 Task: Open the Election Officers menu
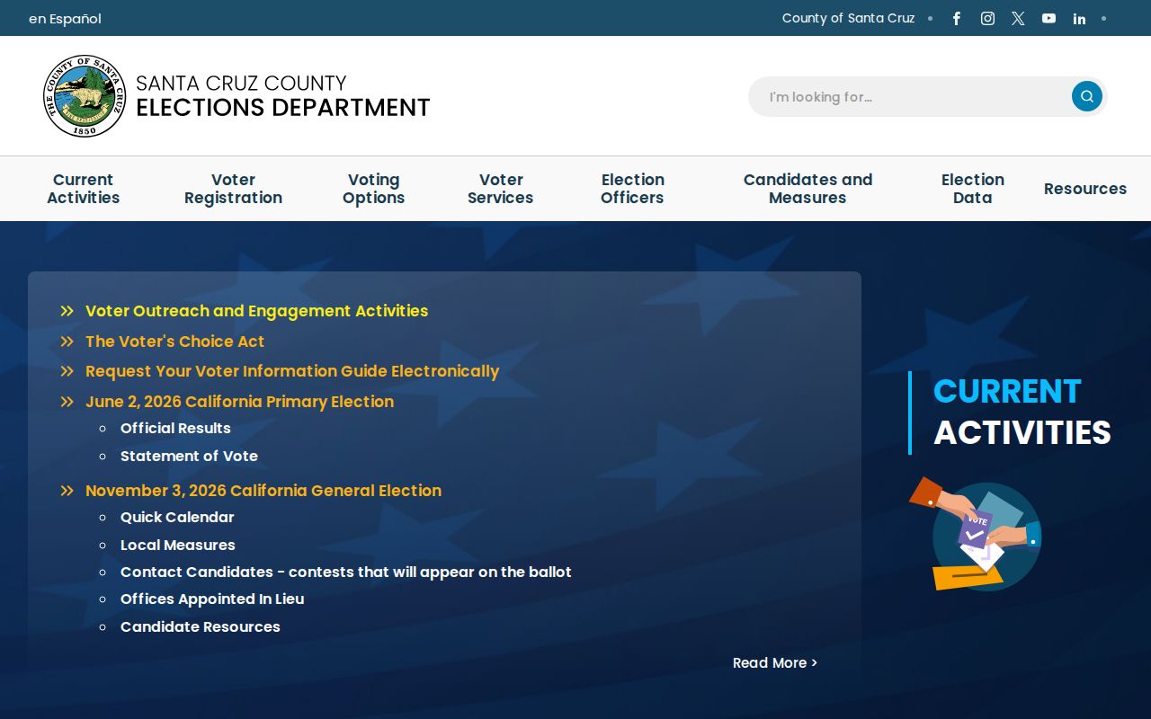632,189
